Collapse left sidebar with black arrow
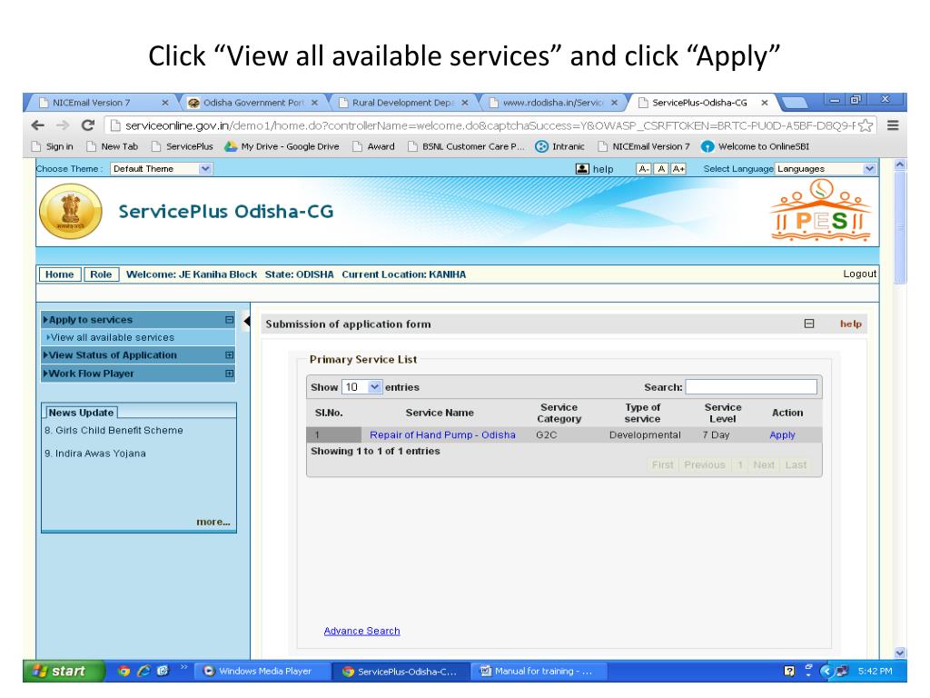 click(x=247, y=321)
